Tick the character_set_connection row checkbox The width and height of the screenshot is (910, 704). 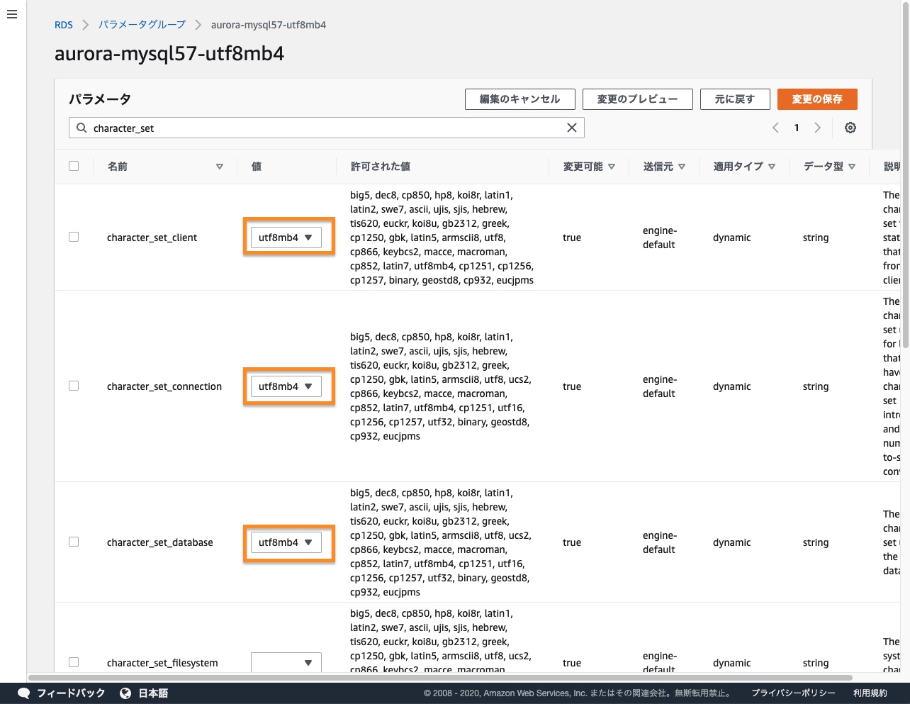[74, 386]
